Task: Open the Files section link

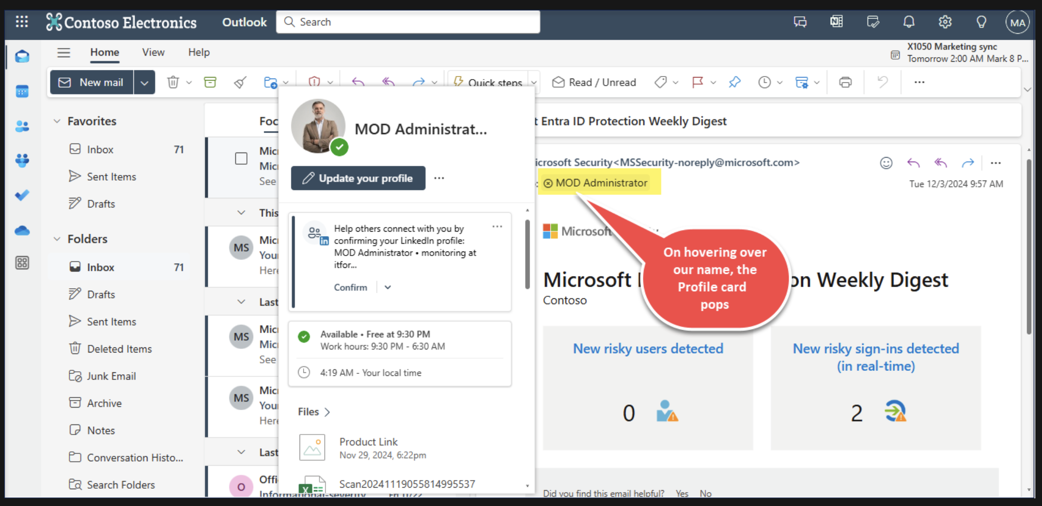Action: pos(314,412)
